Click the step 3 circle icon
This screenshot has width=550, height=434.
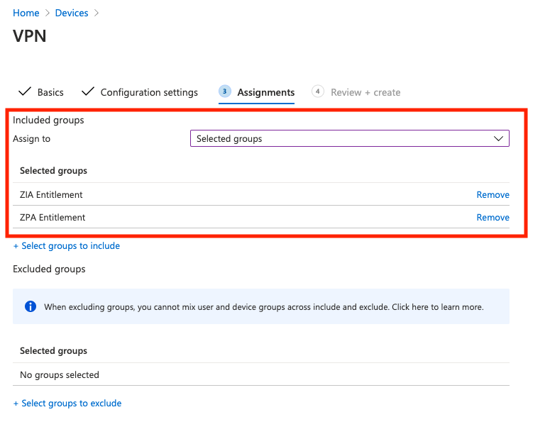(225, 91)
